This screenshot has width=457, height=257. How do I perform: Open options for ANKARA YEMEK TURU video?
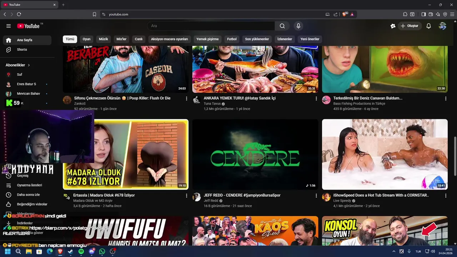point(316,98)
